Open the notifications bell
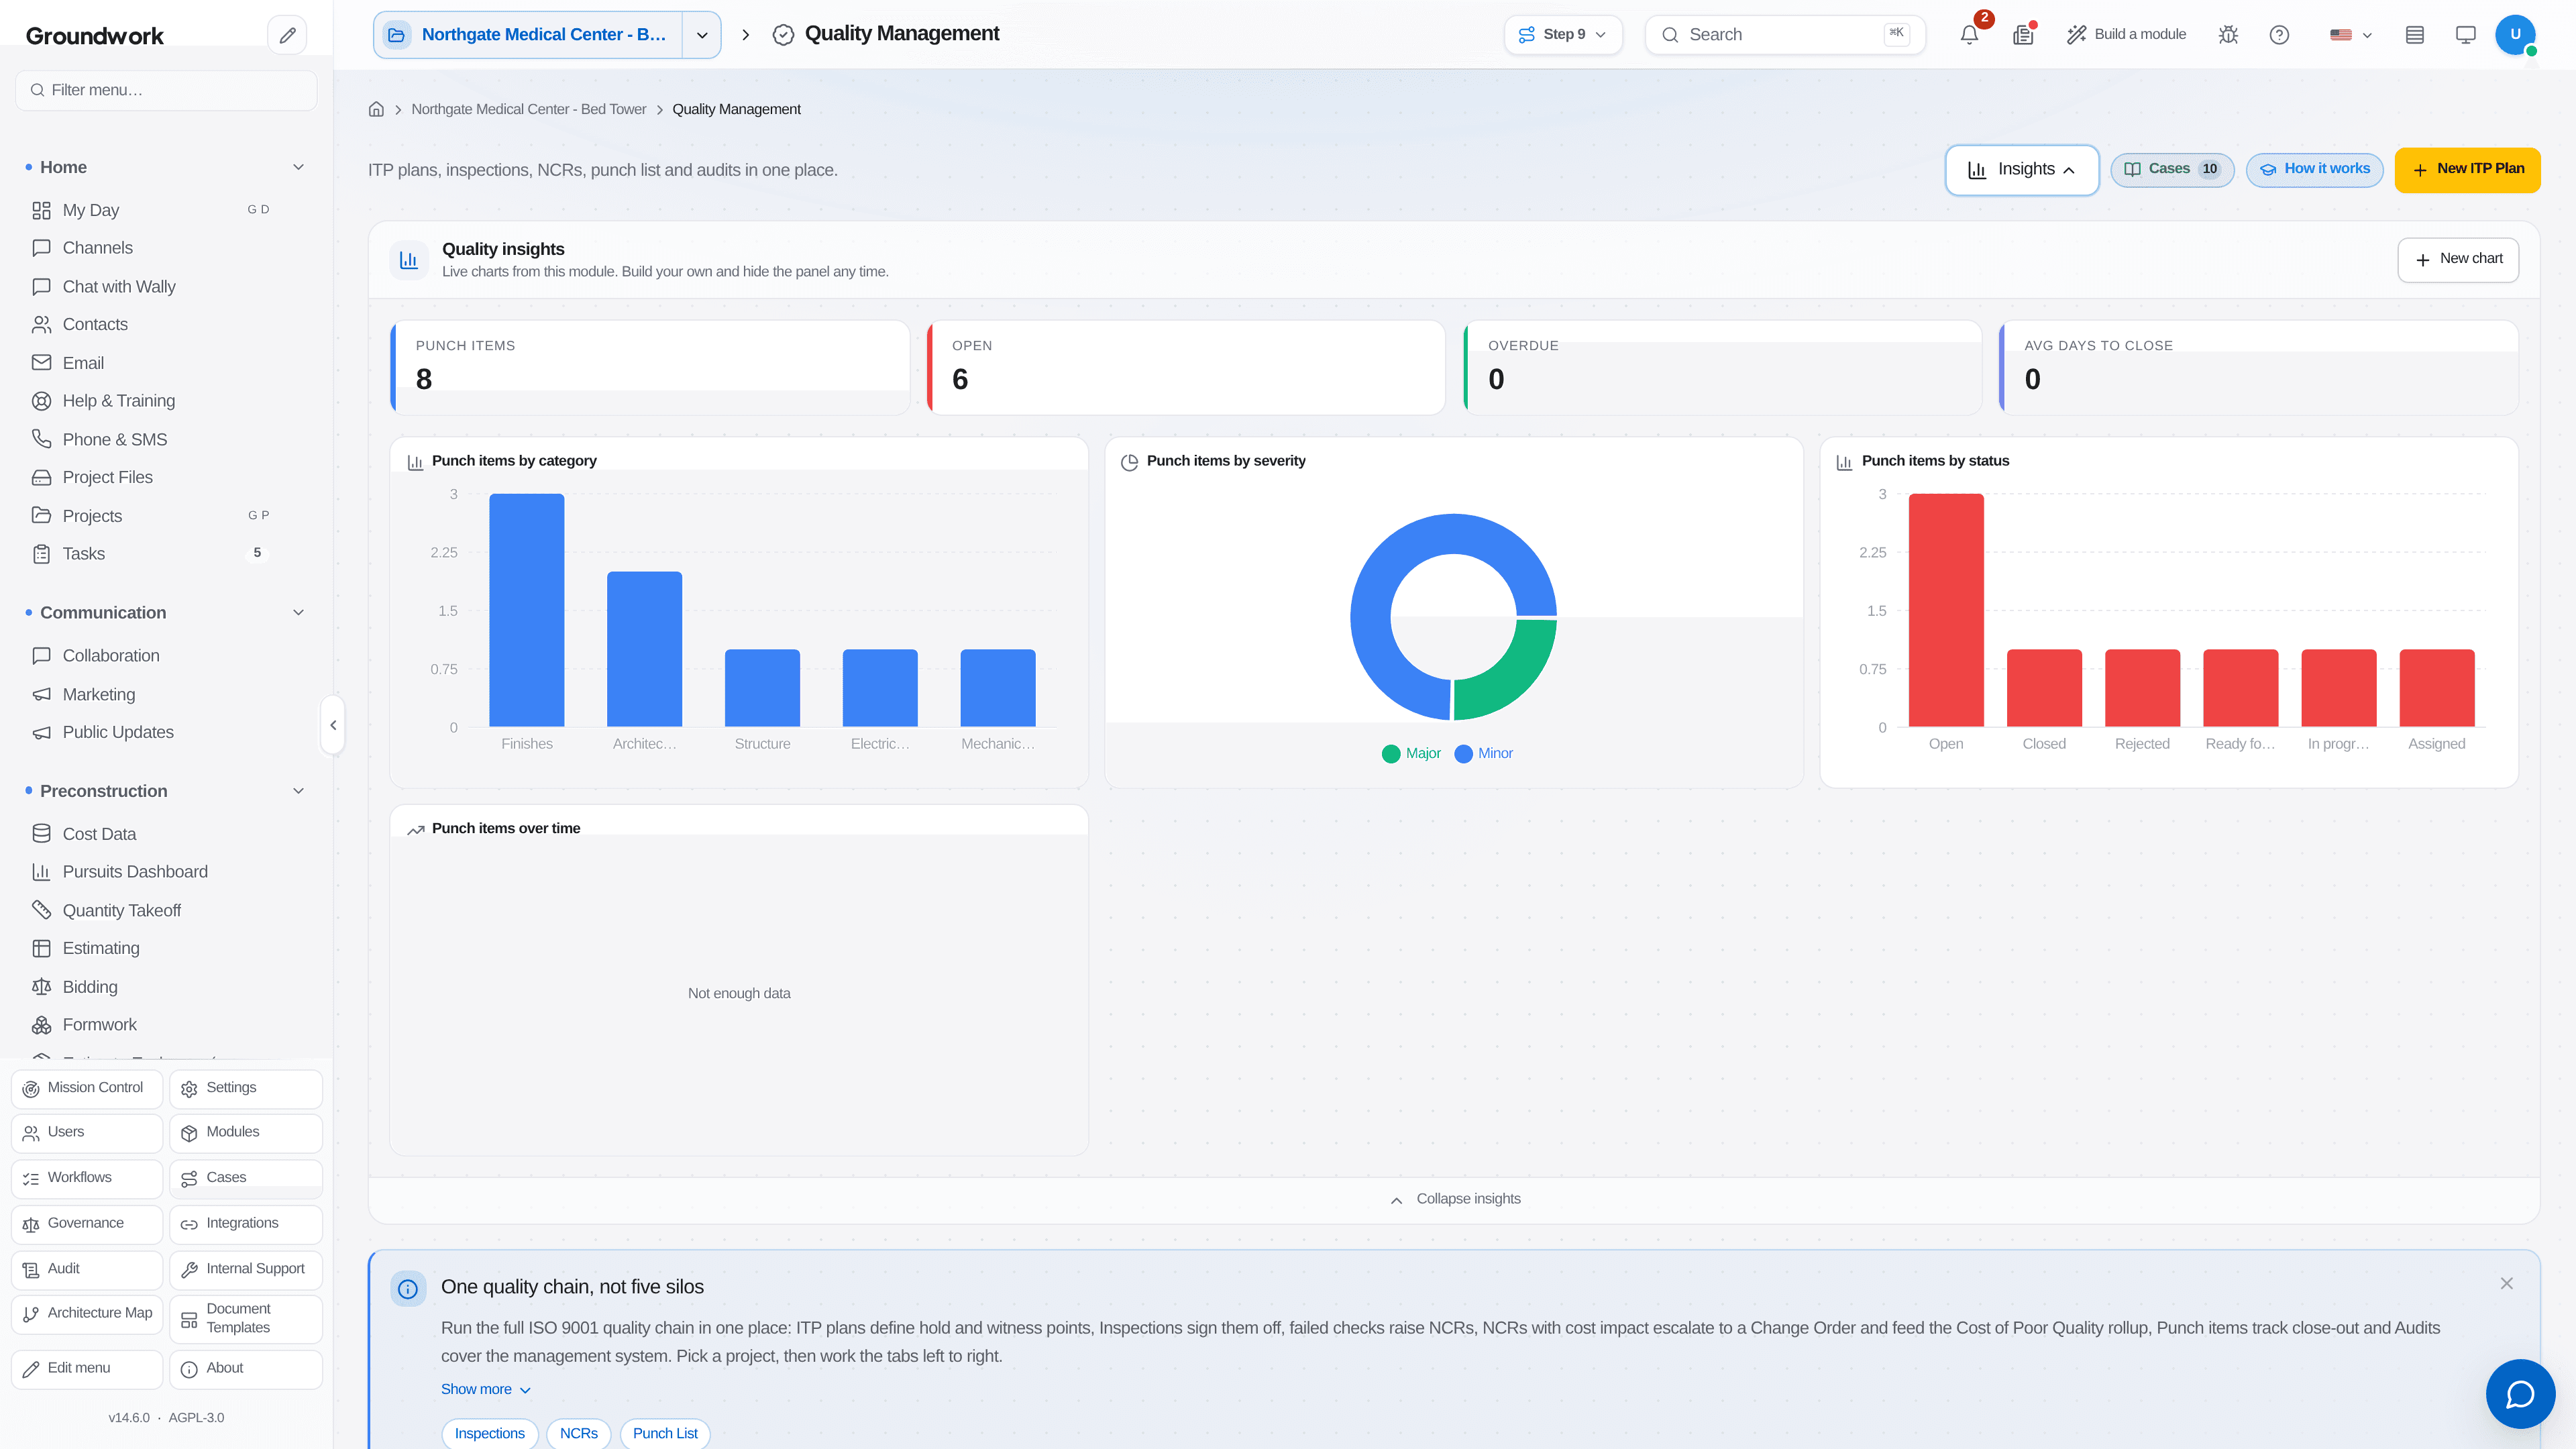Image resolution: width=2576 pixels, height=1449 pixels. [1969, 35]
